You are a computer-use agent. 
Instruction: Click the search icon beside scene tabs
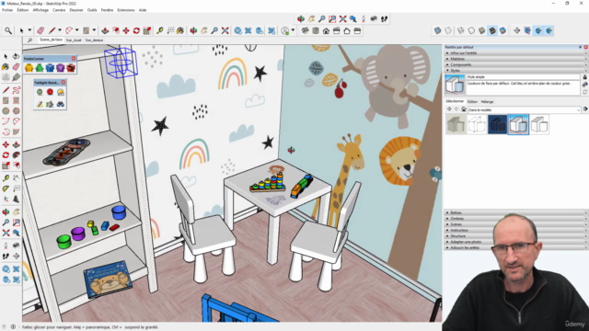29,40
